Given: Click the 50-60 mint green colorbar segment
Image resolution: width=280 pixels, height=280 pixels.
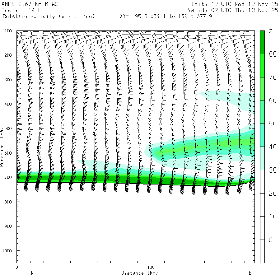Looking at the screenshot, I should (262, 112).
